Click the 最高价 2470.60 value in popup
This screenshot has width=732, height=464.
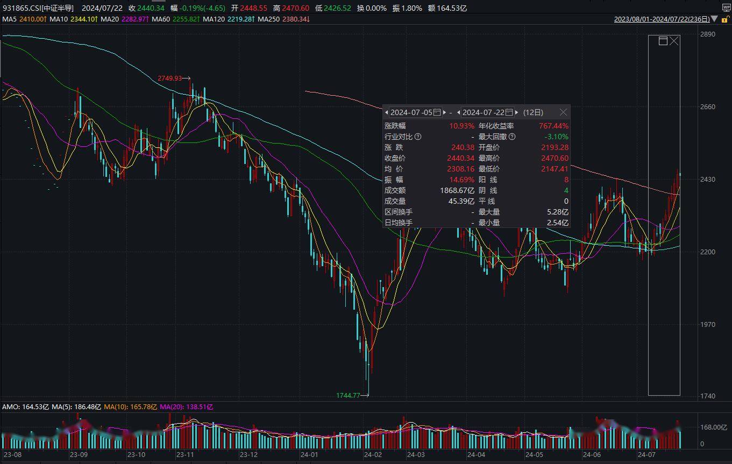(x=555, y=158)
